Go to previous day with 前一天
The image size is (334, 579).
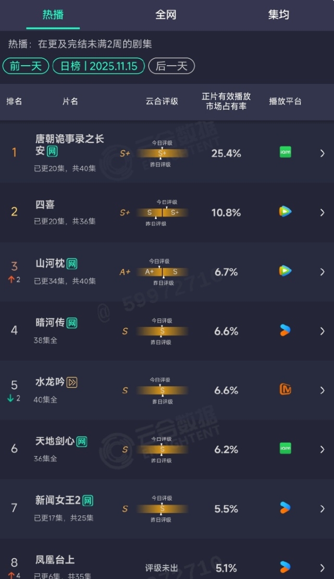(26, 66)
